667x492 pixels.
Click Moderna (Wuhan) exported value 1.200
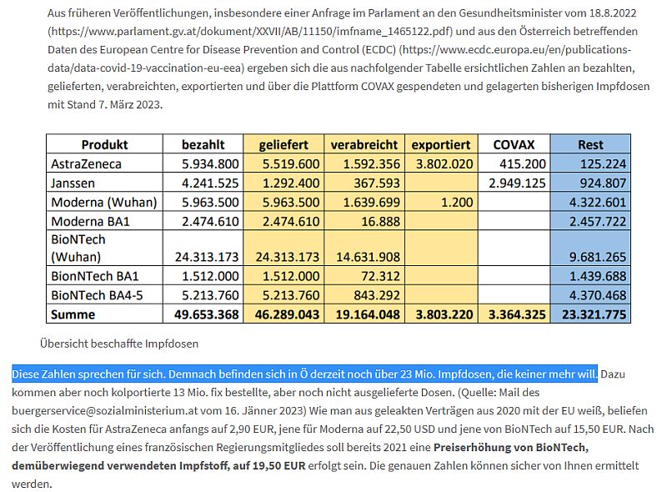click(x=457, y=202)
